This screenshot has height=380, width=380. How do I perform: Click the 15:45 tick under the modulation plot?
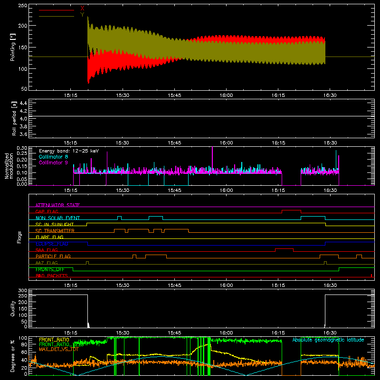(x=174, y=190)
